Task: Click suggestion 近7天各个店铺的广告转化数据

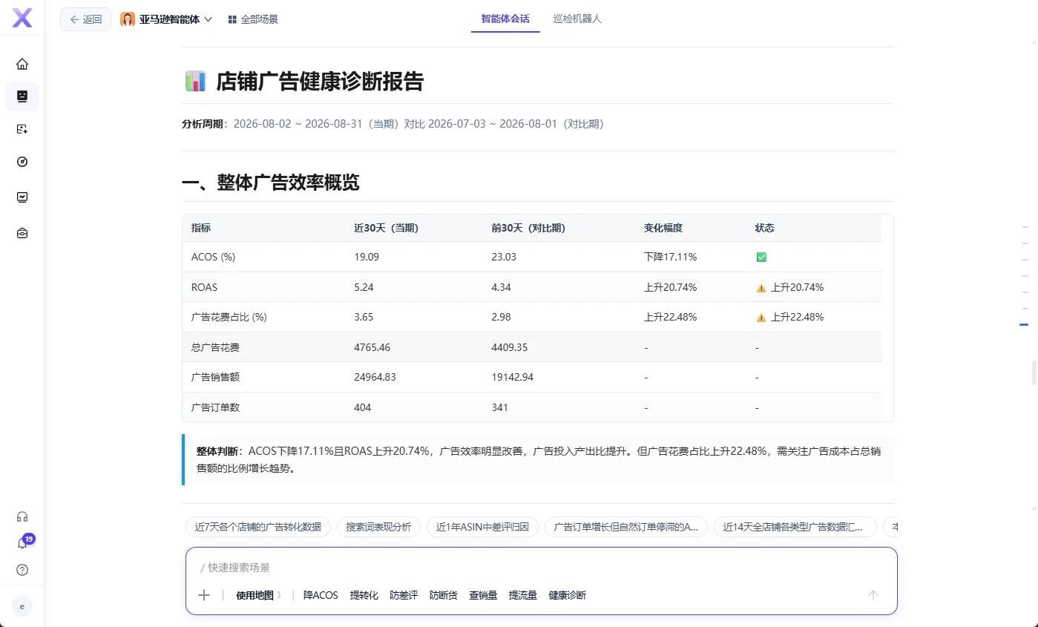Action: pos(258,527)
